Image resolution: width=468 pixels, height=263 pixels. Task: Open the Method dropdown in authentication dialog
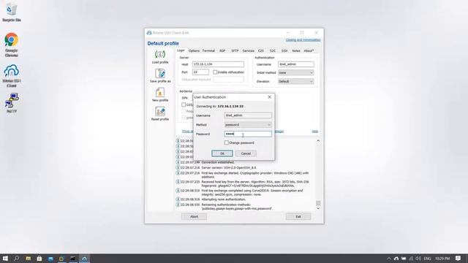248,125
